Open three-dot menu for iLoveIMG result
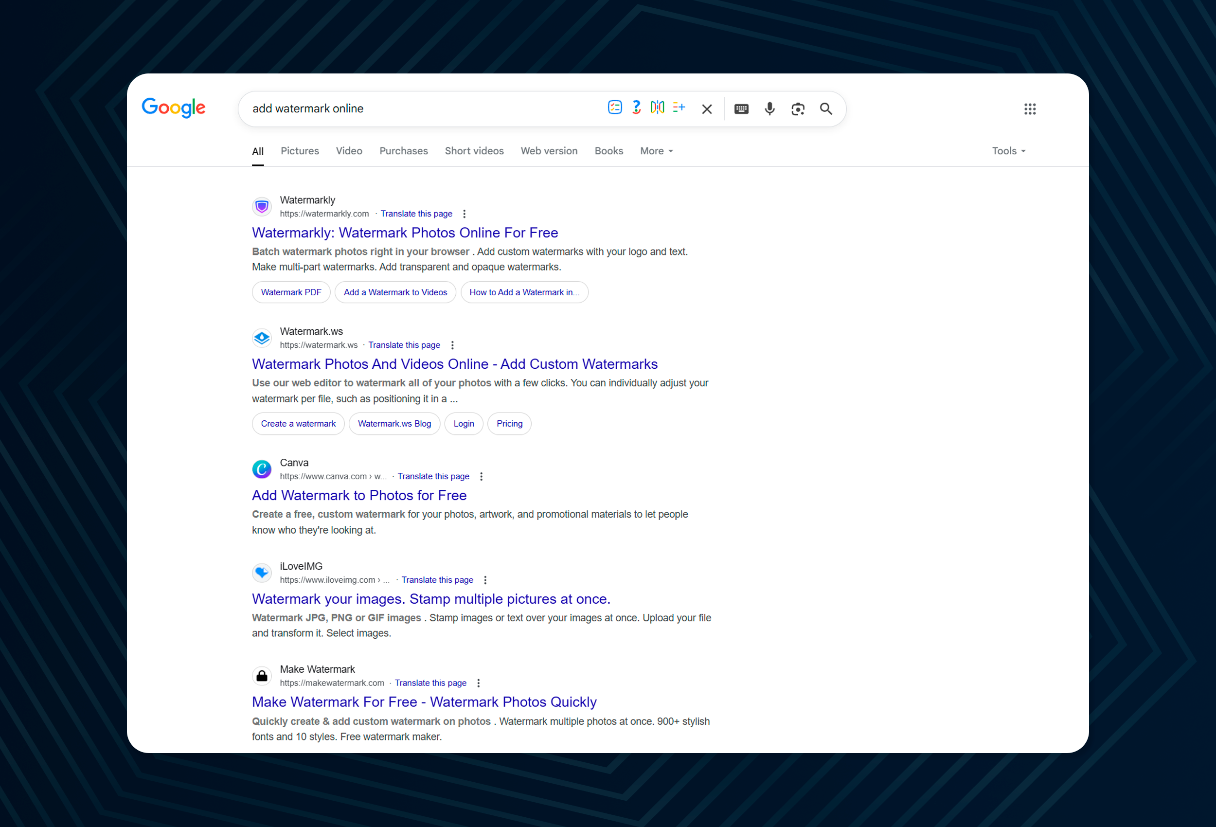This screenshot has width=1216, height=827. coord(485,580)
